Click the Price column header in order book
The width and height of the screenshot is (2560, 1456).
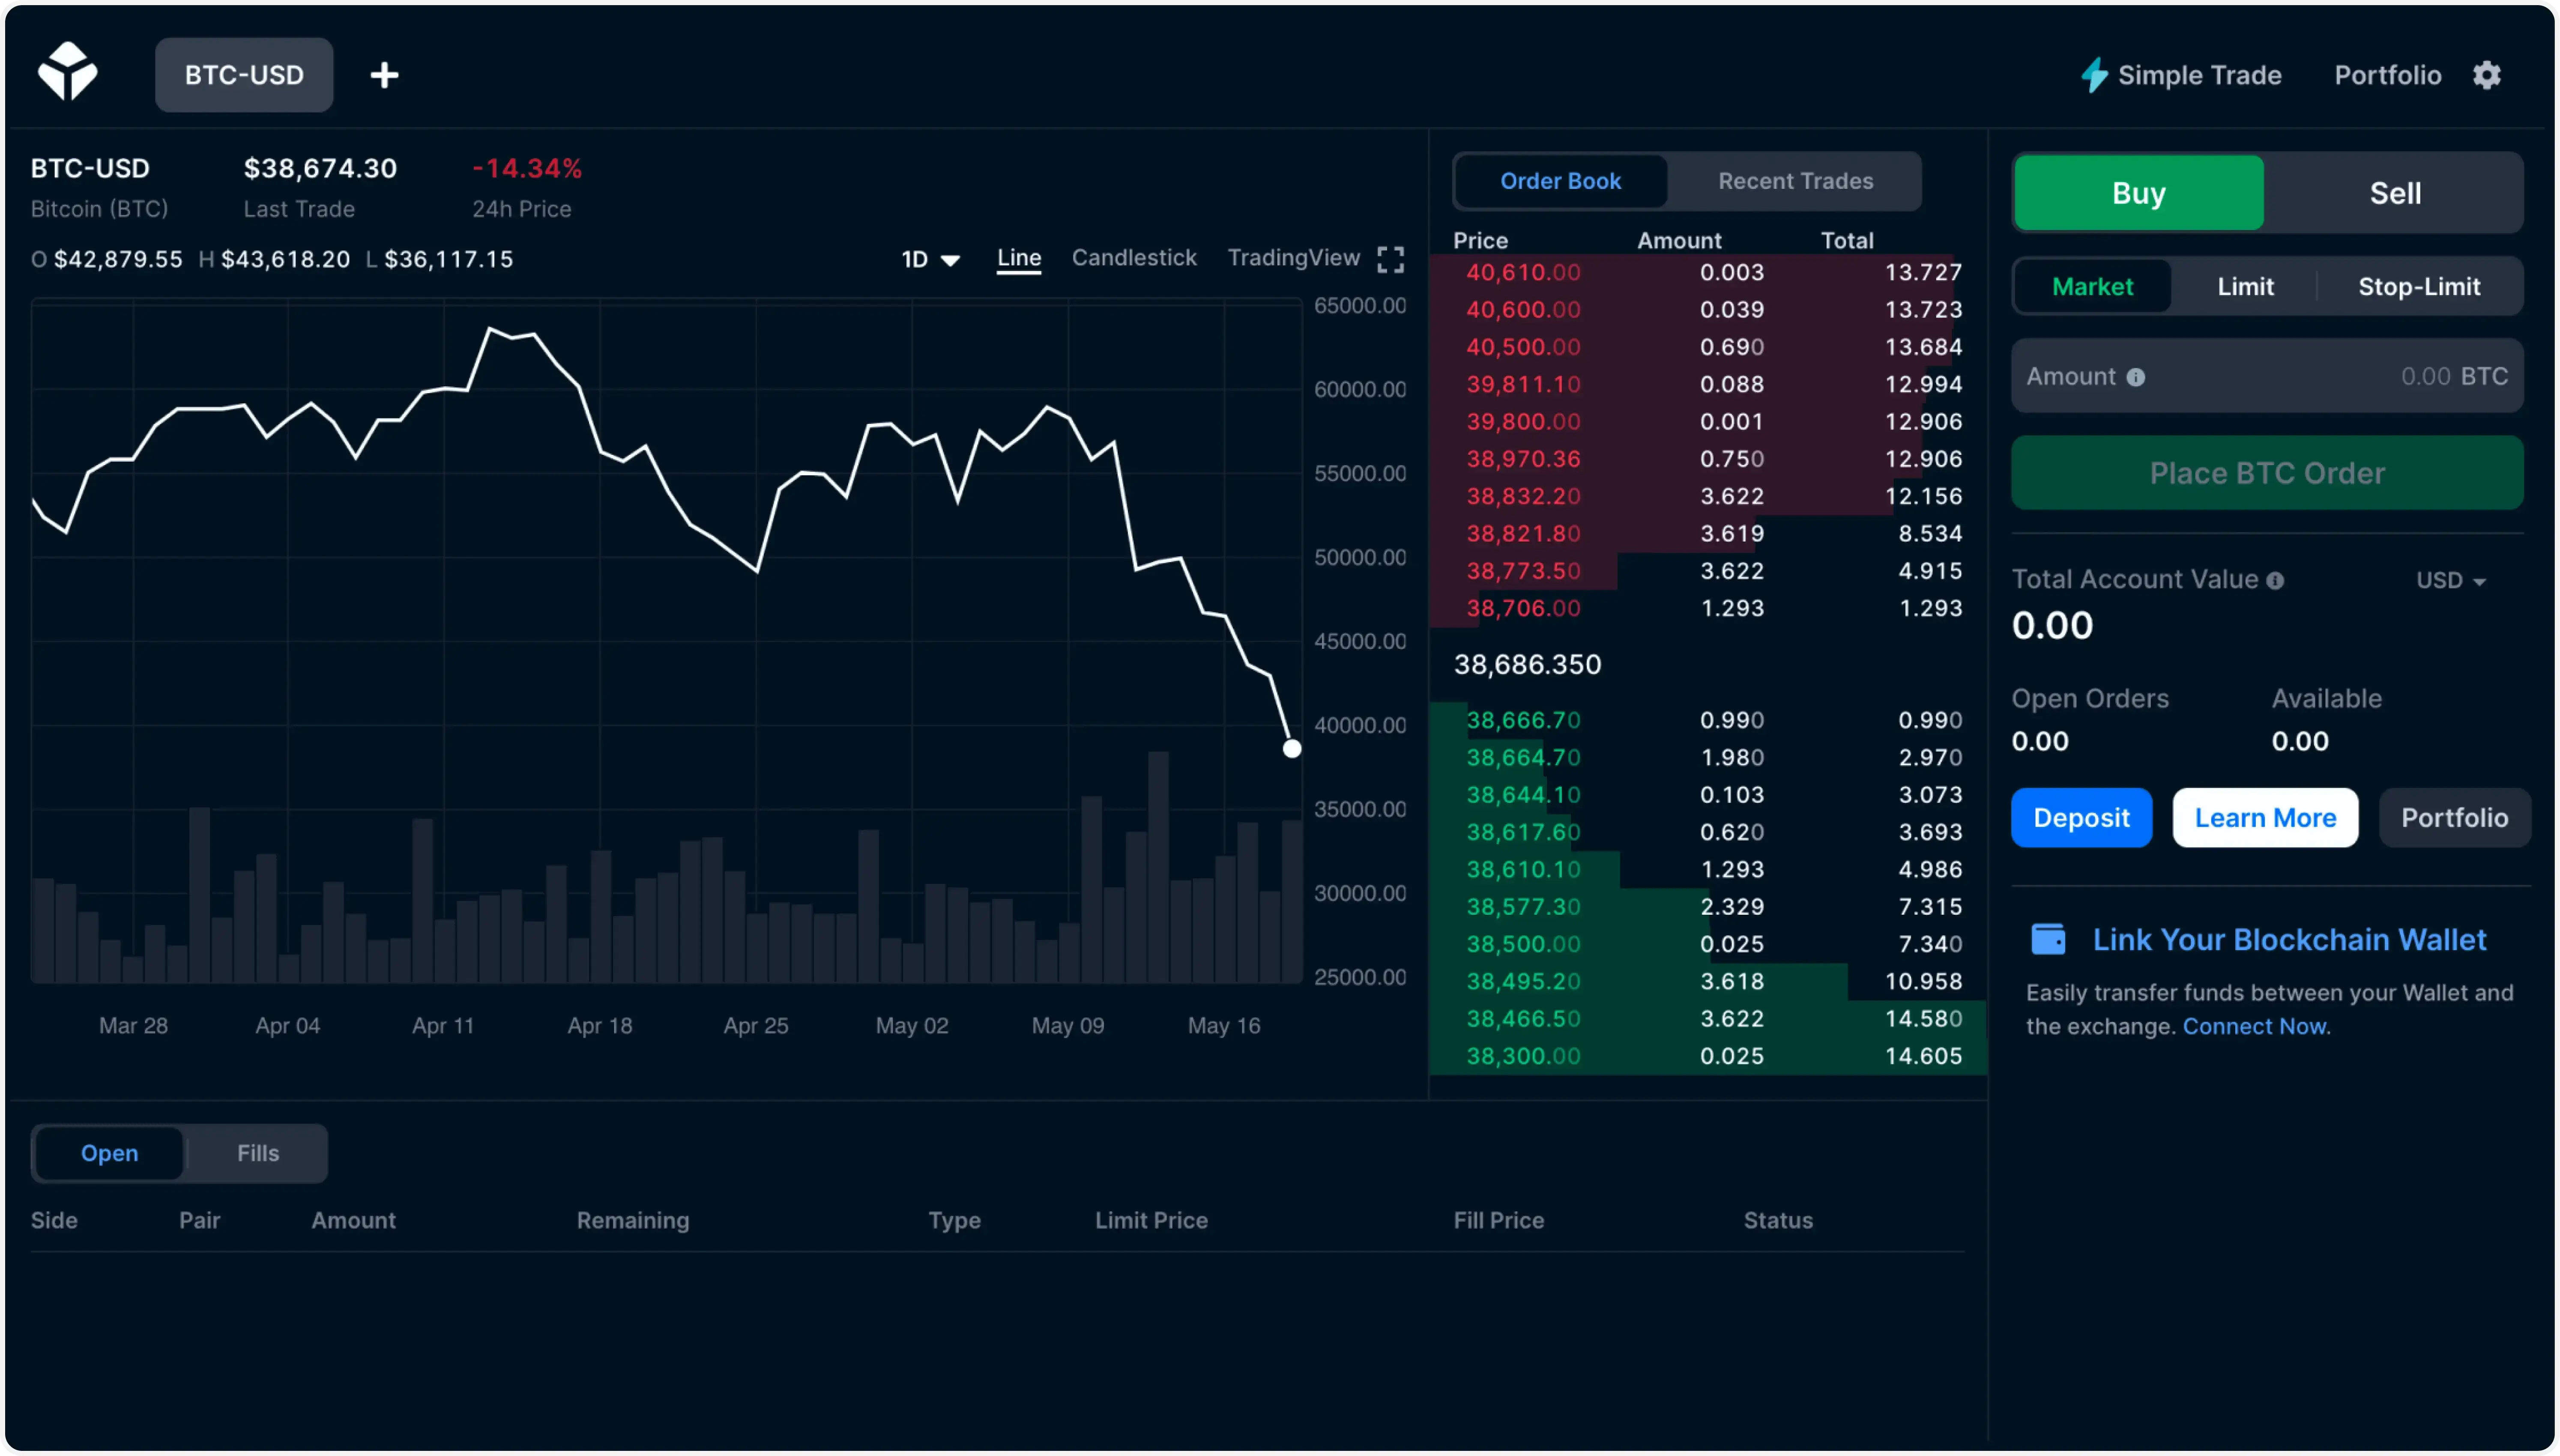(1480, 241)
